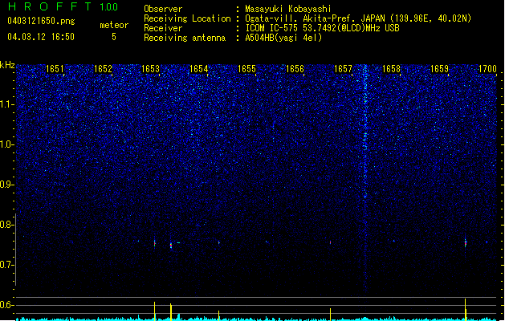
Task: Click the meteor echo near 1659:30
Action: 466,243
